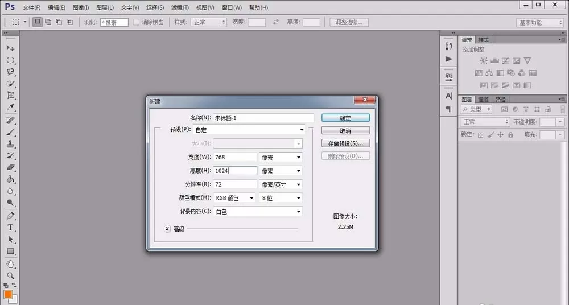This screenshot has width=569, height=305.
Task: Select the Horizontal Type tool
Action: 10,228
